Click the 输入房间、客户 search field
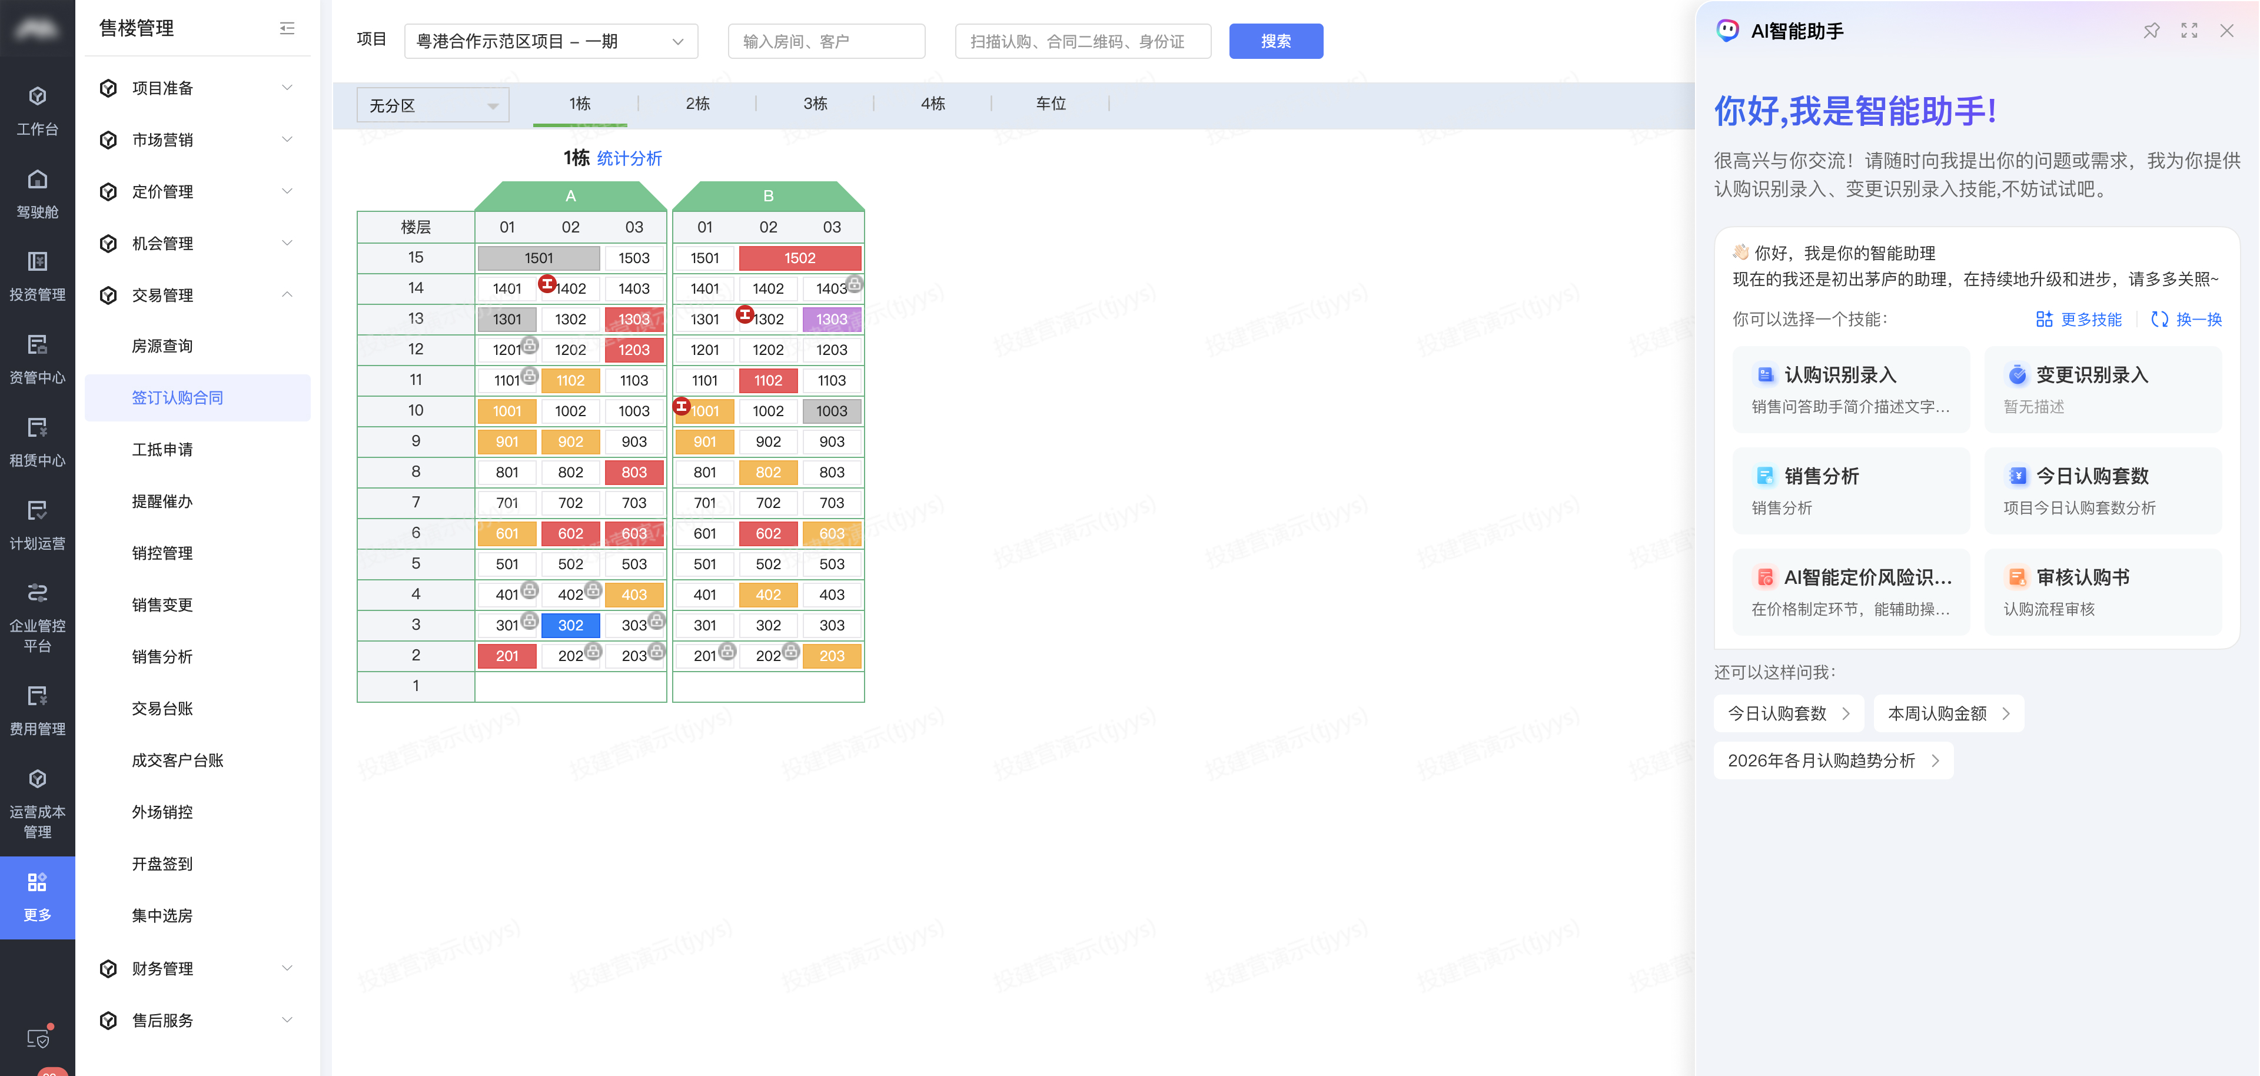This screenshot has width=2260, height=1076. 826,41
